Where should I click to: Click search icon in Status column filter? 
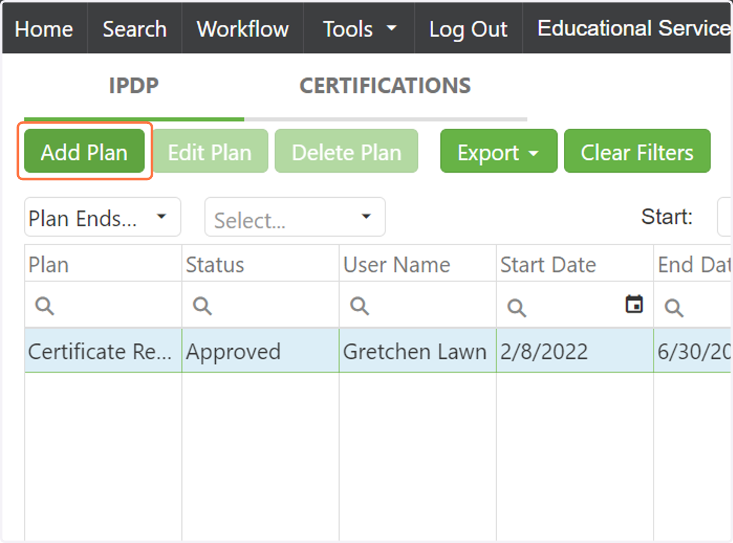coord(202,306)
